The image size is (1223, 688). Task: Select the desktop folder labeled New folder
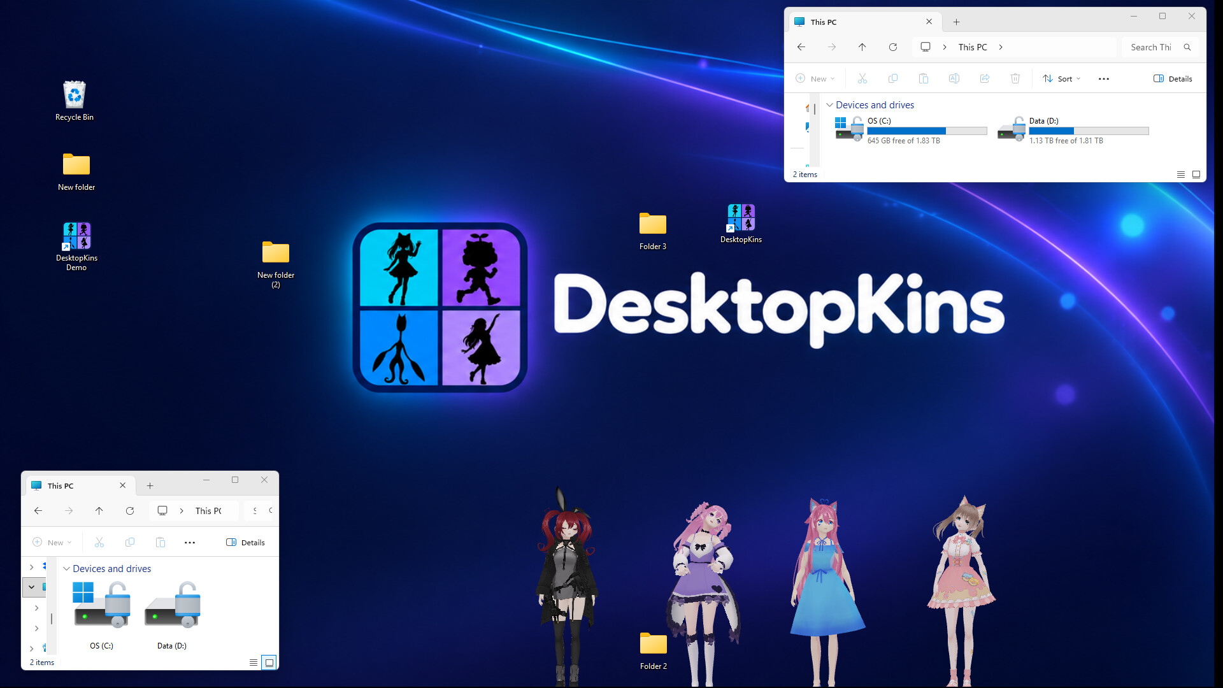(76, 172)
